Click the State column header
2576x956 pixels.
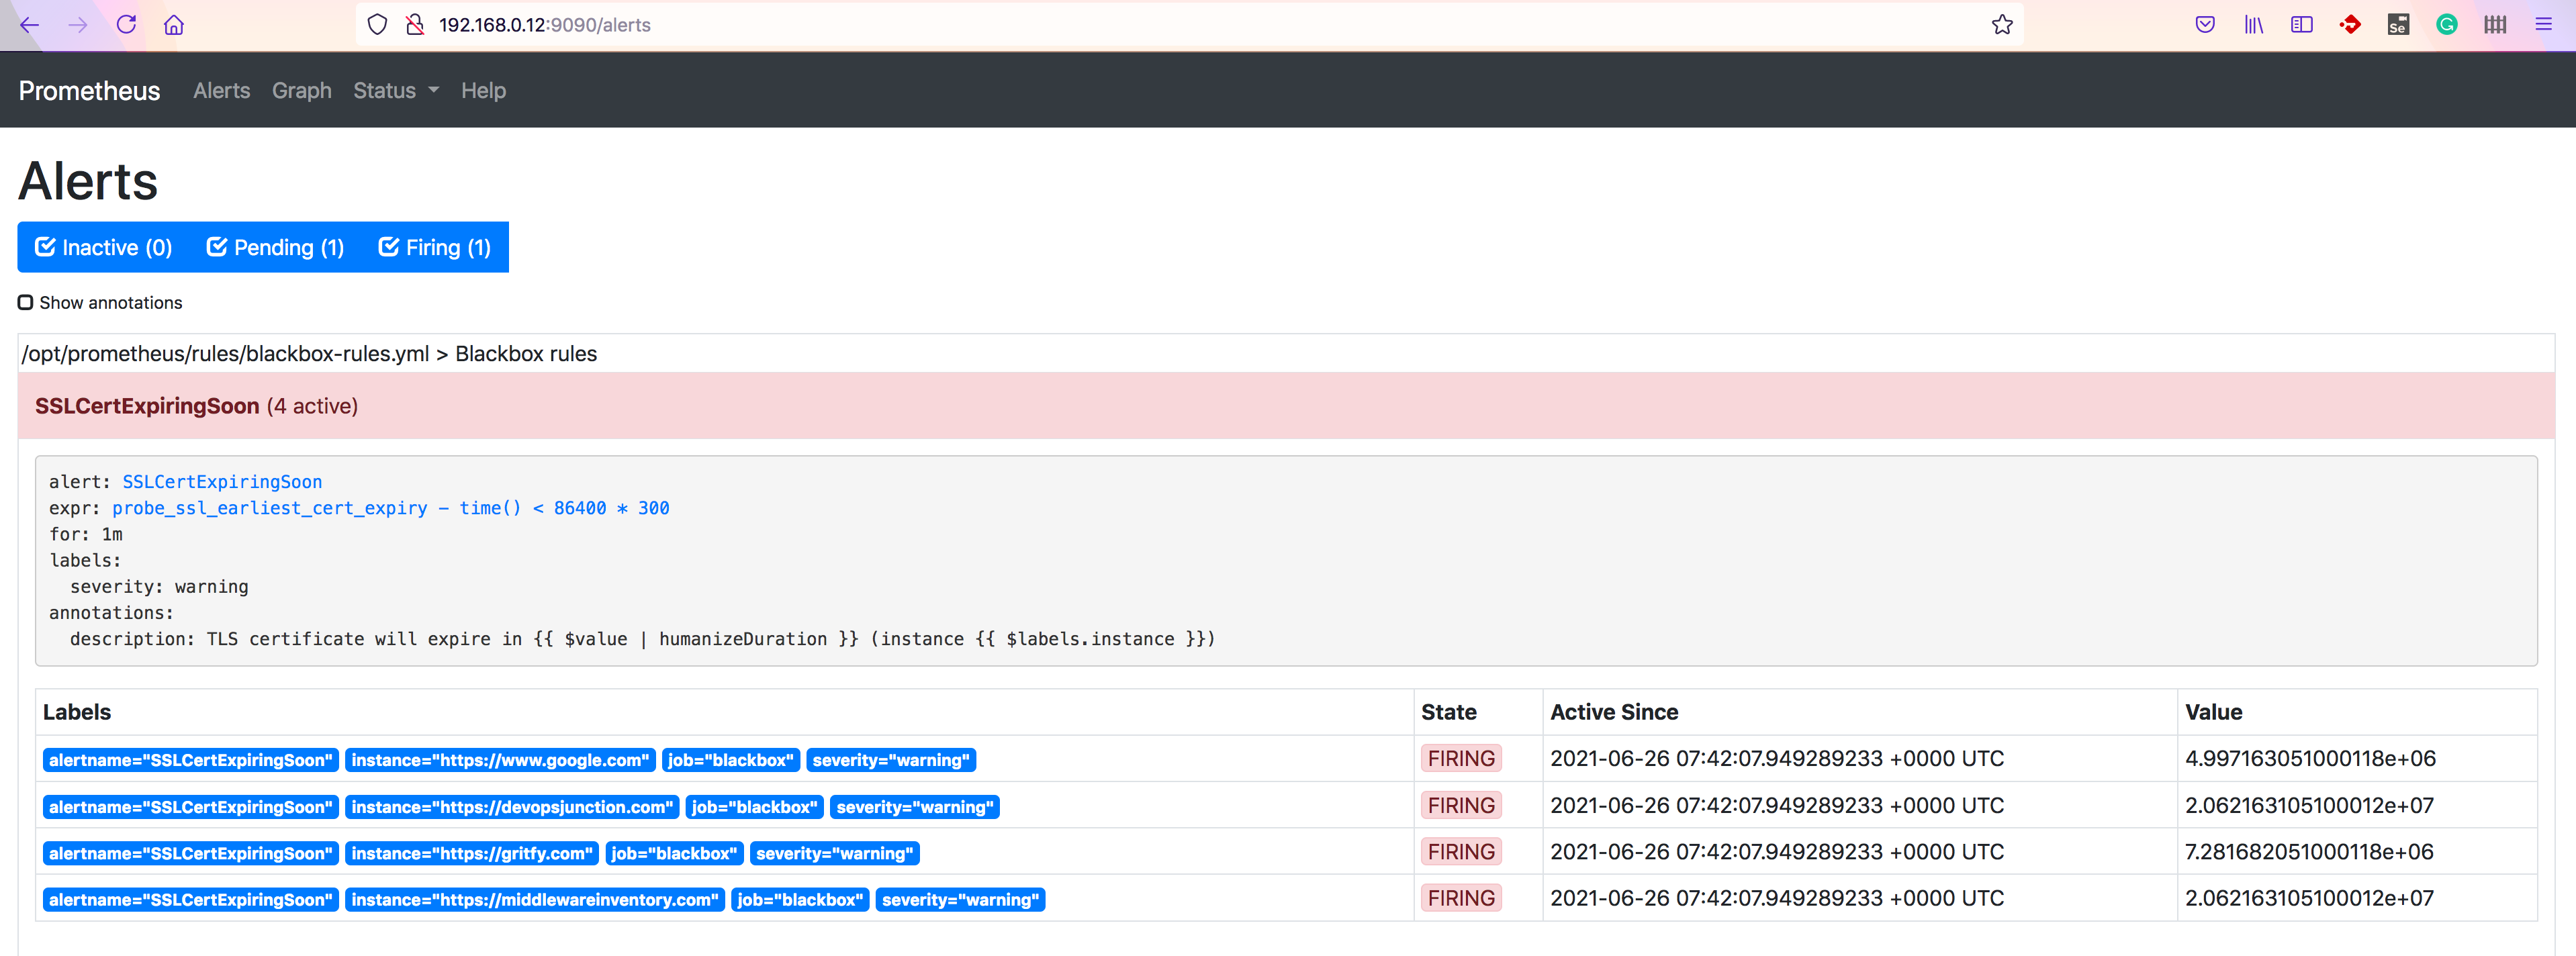pyautogui.click(x=1449, y=712)
